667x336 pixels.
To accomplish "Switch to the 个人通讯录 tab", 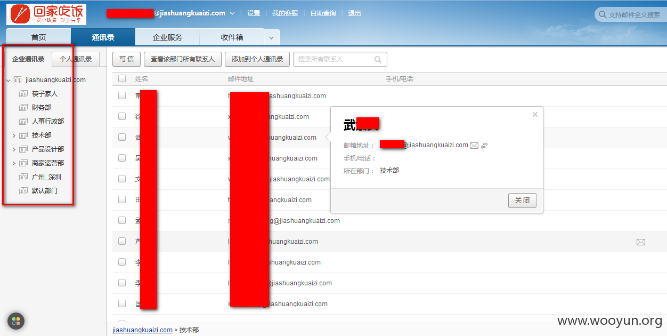I will click(x=76, y=59).
